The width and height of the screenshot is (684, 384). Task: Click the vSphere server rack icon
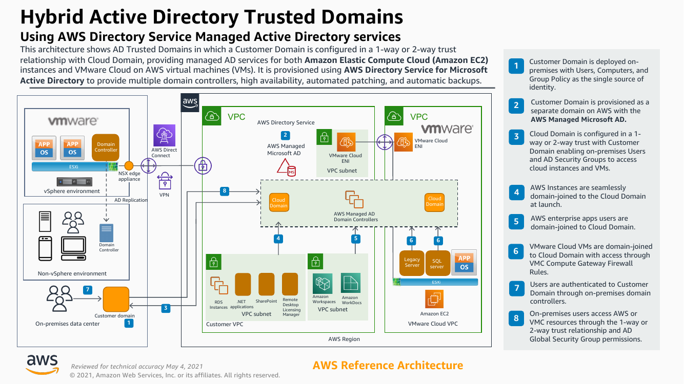74,182
